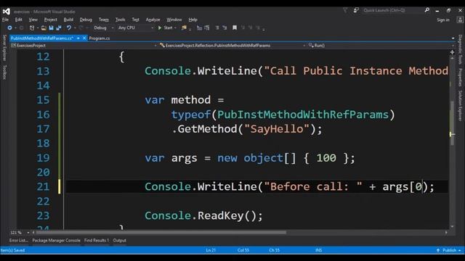Open the Tools menu
465x261 pixels.
coord(120,20)
